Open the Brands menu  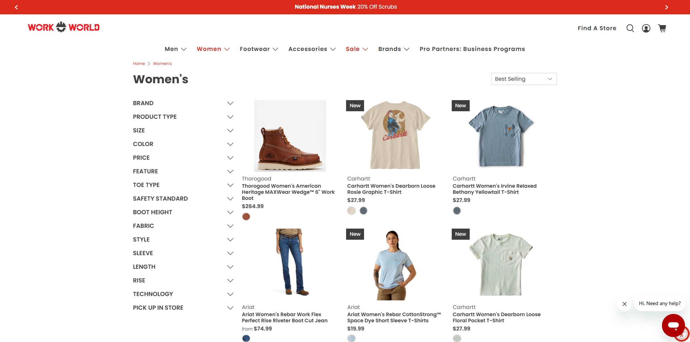click(394, 49)
